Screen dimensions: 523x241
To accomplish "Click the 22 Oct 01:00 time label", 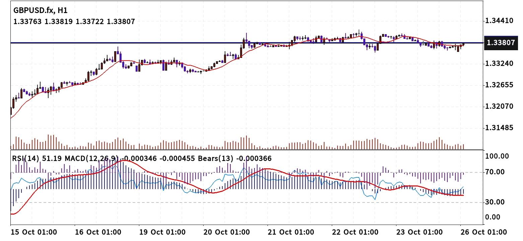I will click(355, 232).
